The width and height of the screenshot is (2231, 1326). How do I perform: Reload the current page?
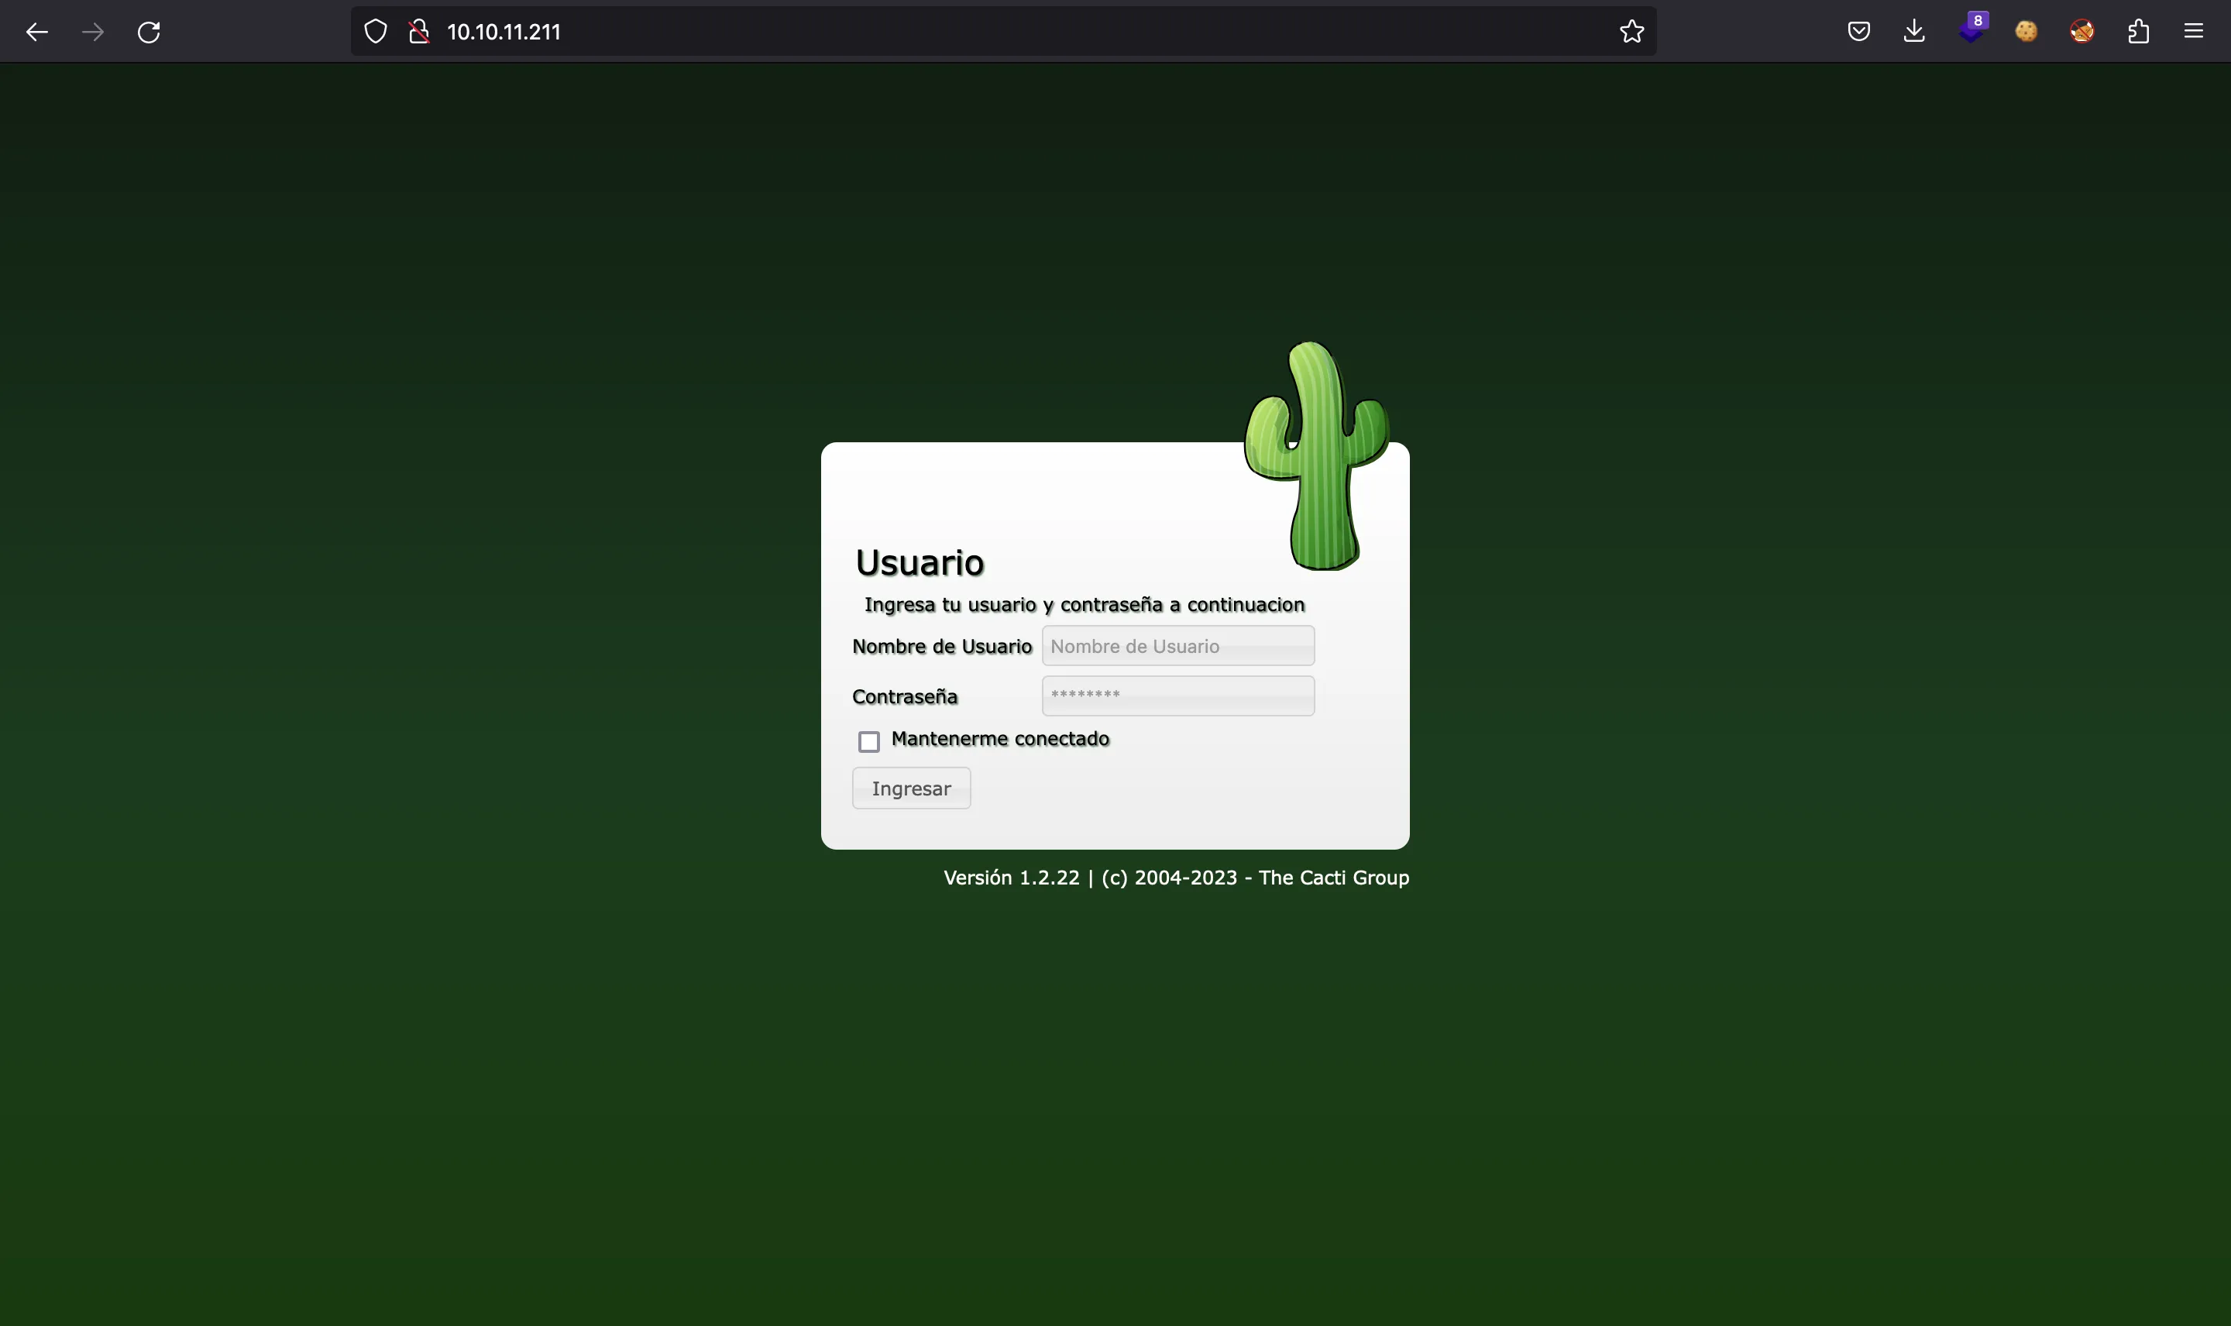coord(150,33)
